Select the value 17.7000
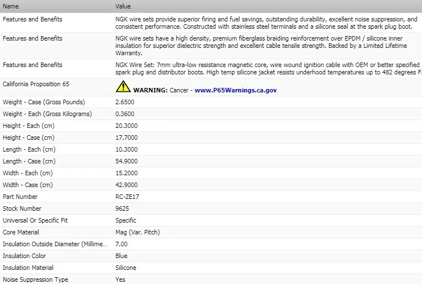 coord(127,137)
